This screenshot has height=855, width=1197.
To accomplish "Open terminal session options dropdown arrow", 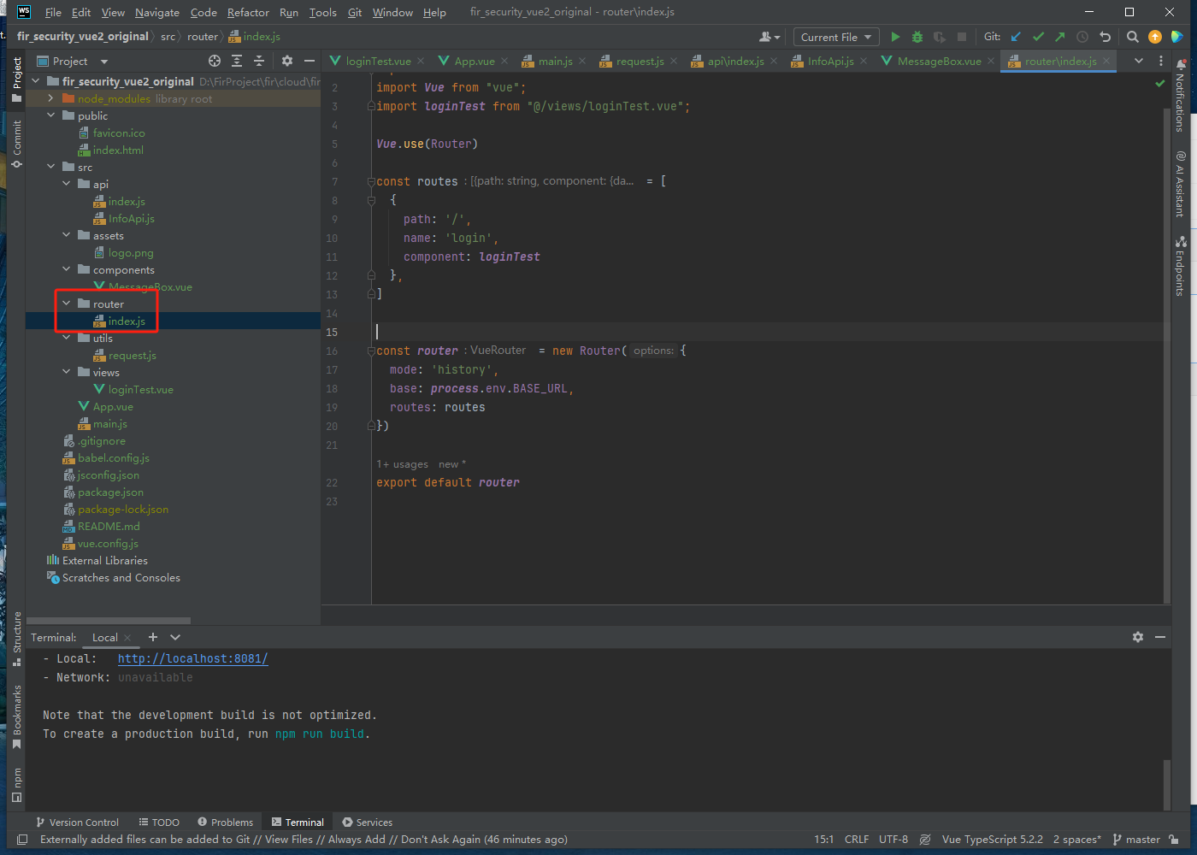I will coord(175,637).
